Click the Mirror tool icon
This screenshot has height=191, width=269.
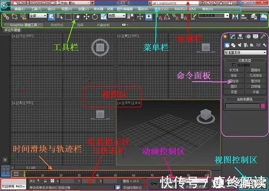[x=235, y=17]
